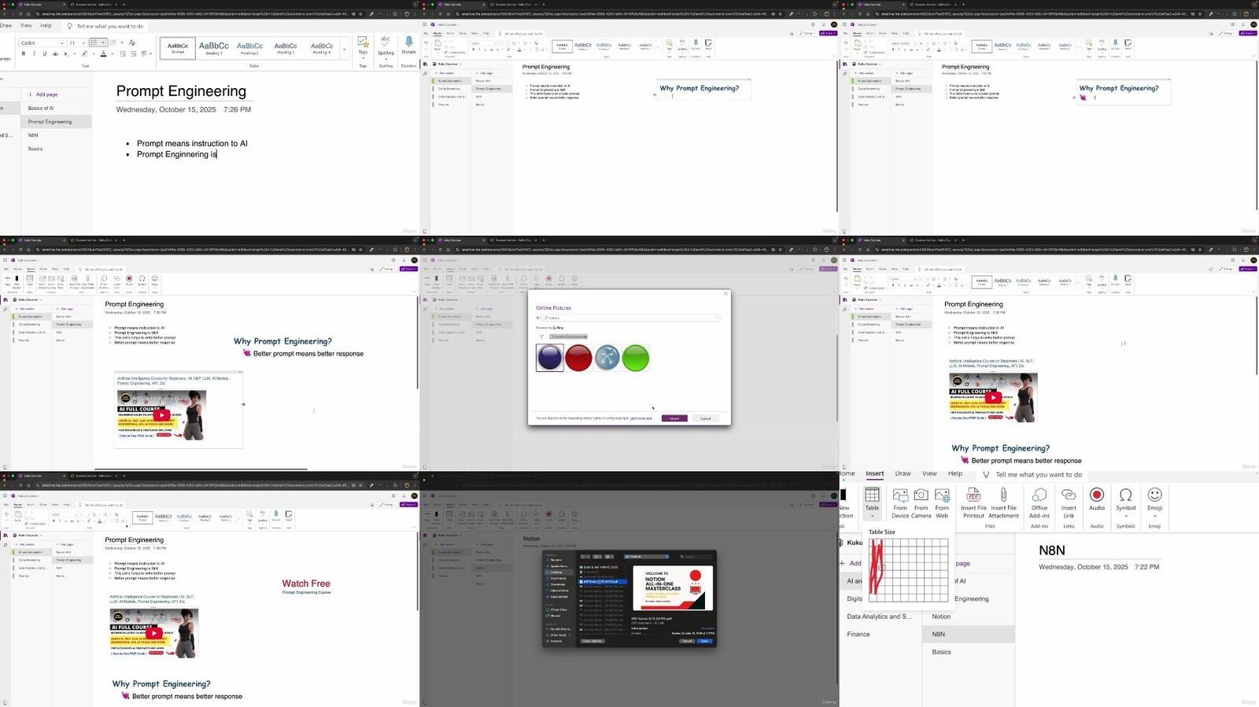1259x707 pixels.
Task: Click Add page beside the Basics of AI page
Action: [x=42, y=94]
